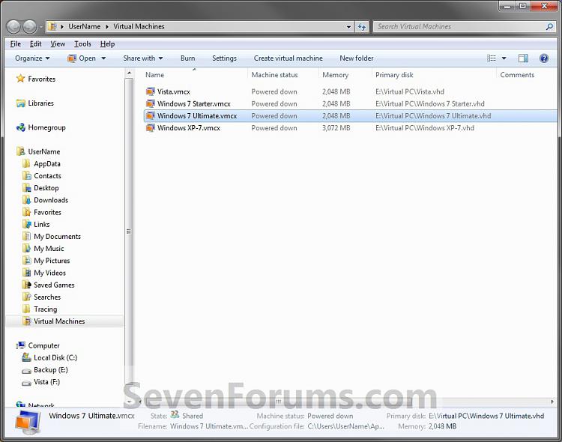Click the Libraries icon in sidebar
Image resolution: width=562 pixels, height=442 pixels.
pyautogui.click(x=21, y=103)
